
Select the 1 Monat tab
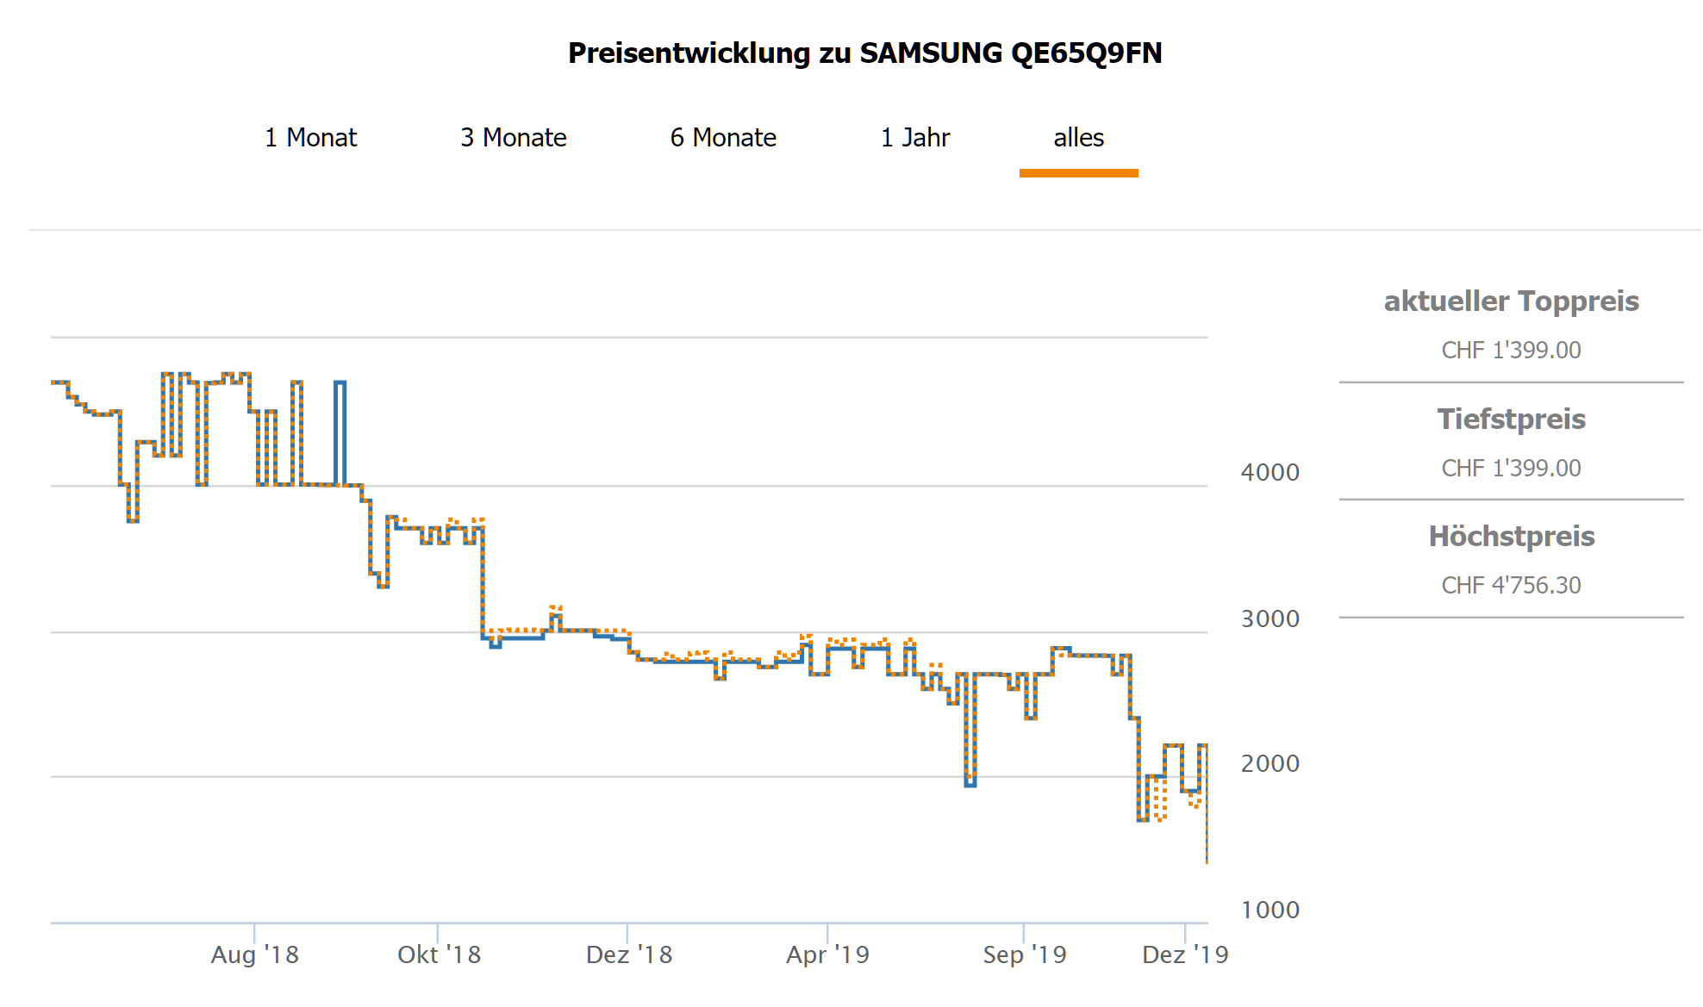click(x=310, y=138)
